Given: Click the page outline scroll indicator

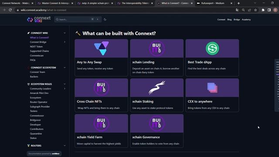Looking at the screenshot, I should coord(277,85).
